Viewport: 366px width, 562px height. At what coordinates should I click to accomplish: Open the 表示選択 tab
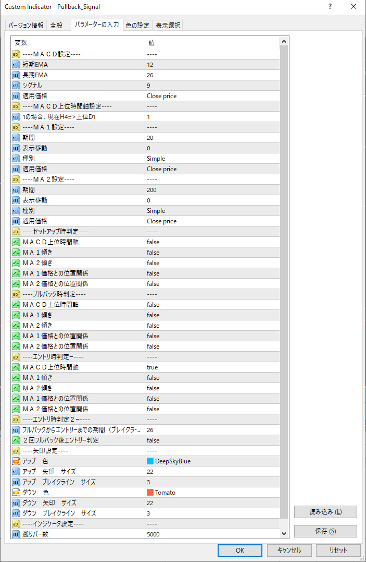[168, 26]
